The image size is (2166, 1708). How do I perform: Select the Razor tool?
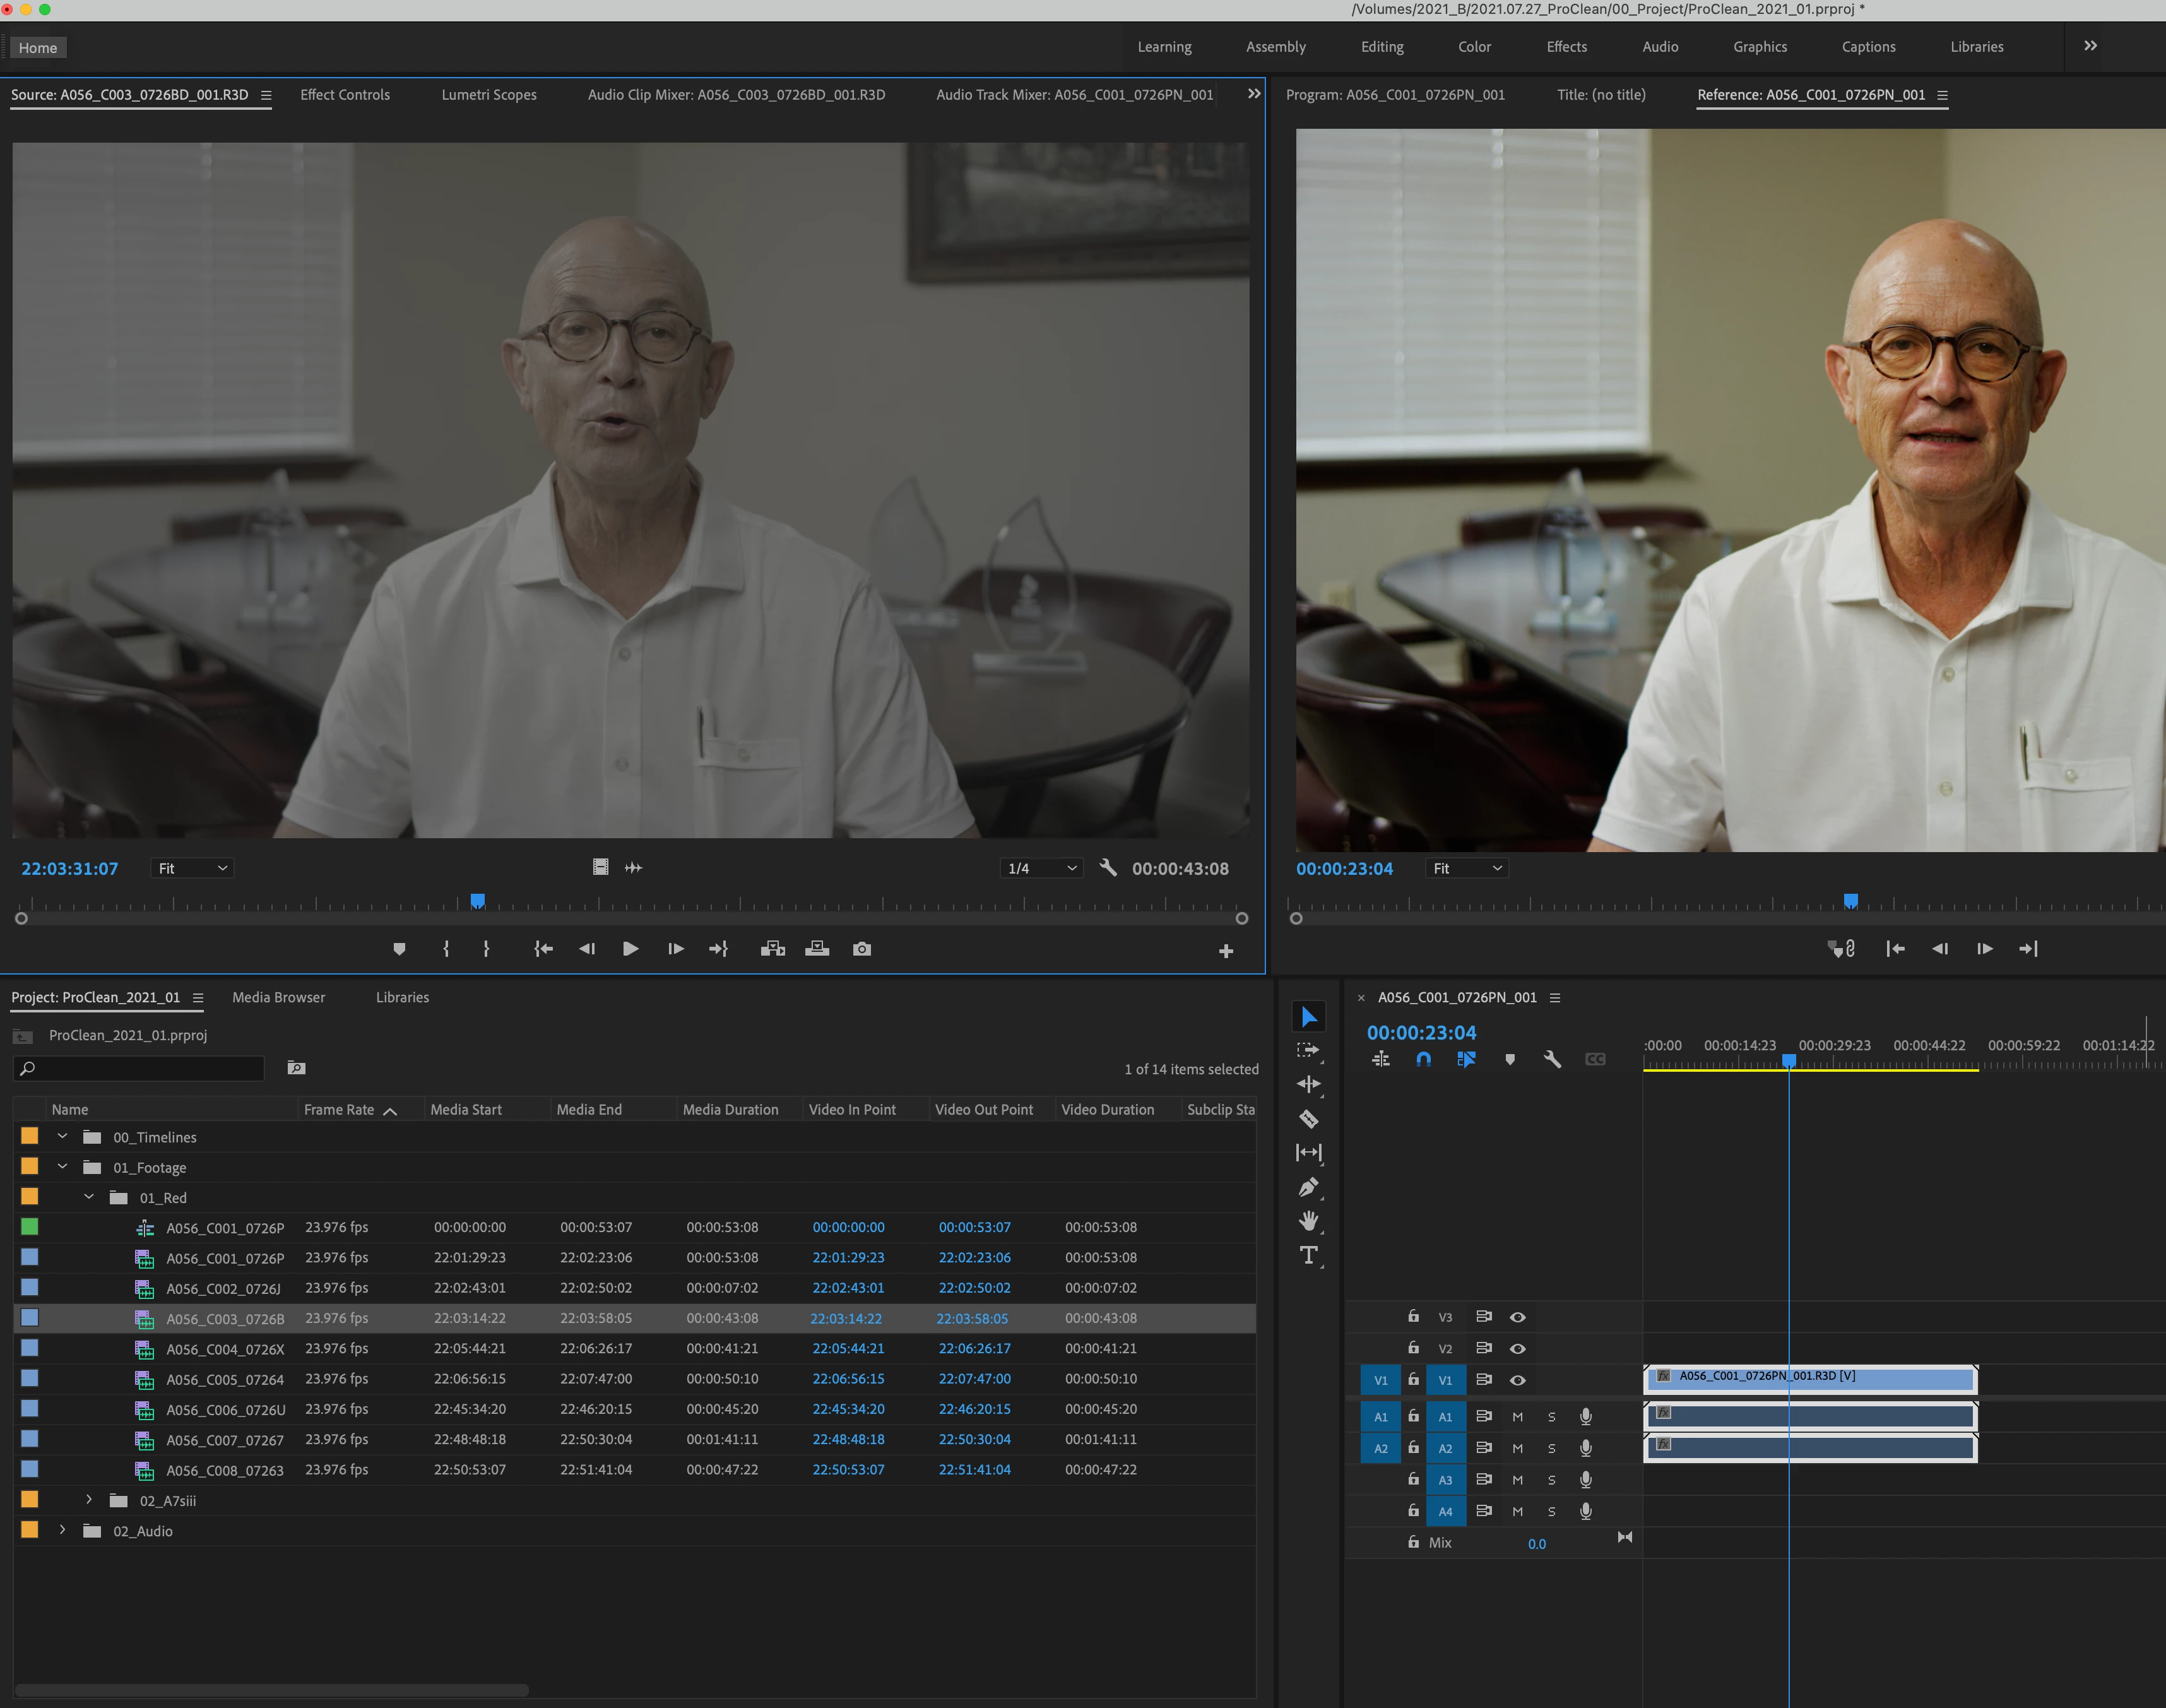[1308, 1119]
